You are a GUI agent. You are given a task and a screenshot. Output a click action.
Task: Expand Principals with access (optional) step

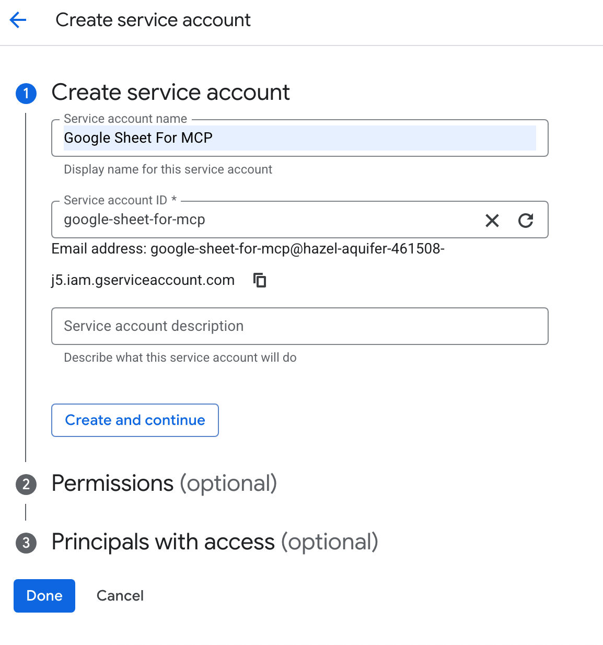pyautogui.click(x=215, y=542)
